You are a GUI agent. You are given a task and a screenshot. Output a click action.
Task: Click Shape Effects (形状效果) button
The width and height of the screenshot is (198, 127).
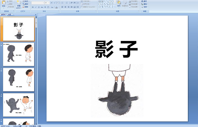(x=134, y=7)
